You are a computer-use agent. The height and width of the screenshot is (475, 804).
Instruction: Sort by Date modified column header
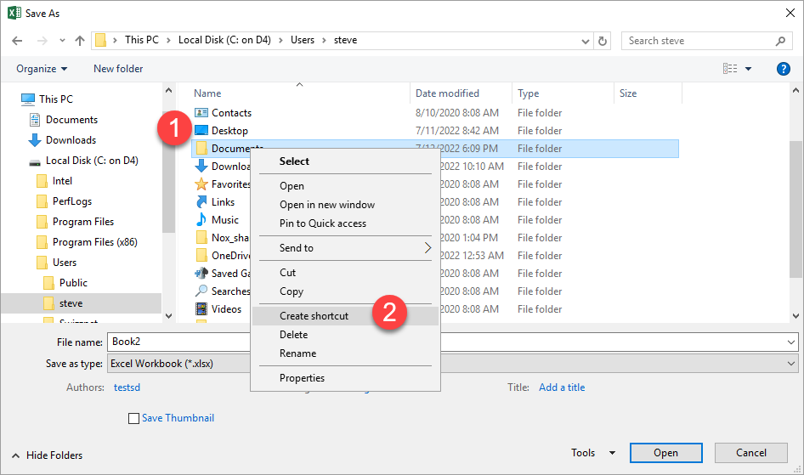click(x=447, y=93)
